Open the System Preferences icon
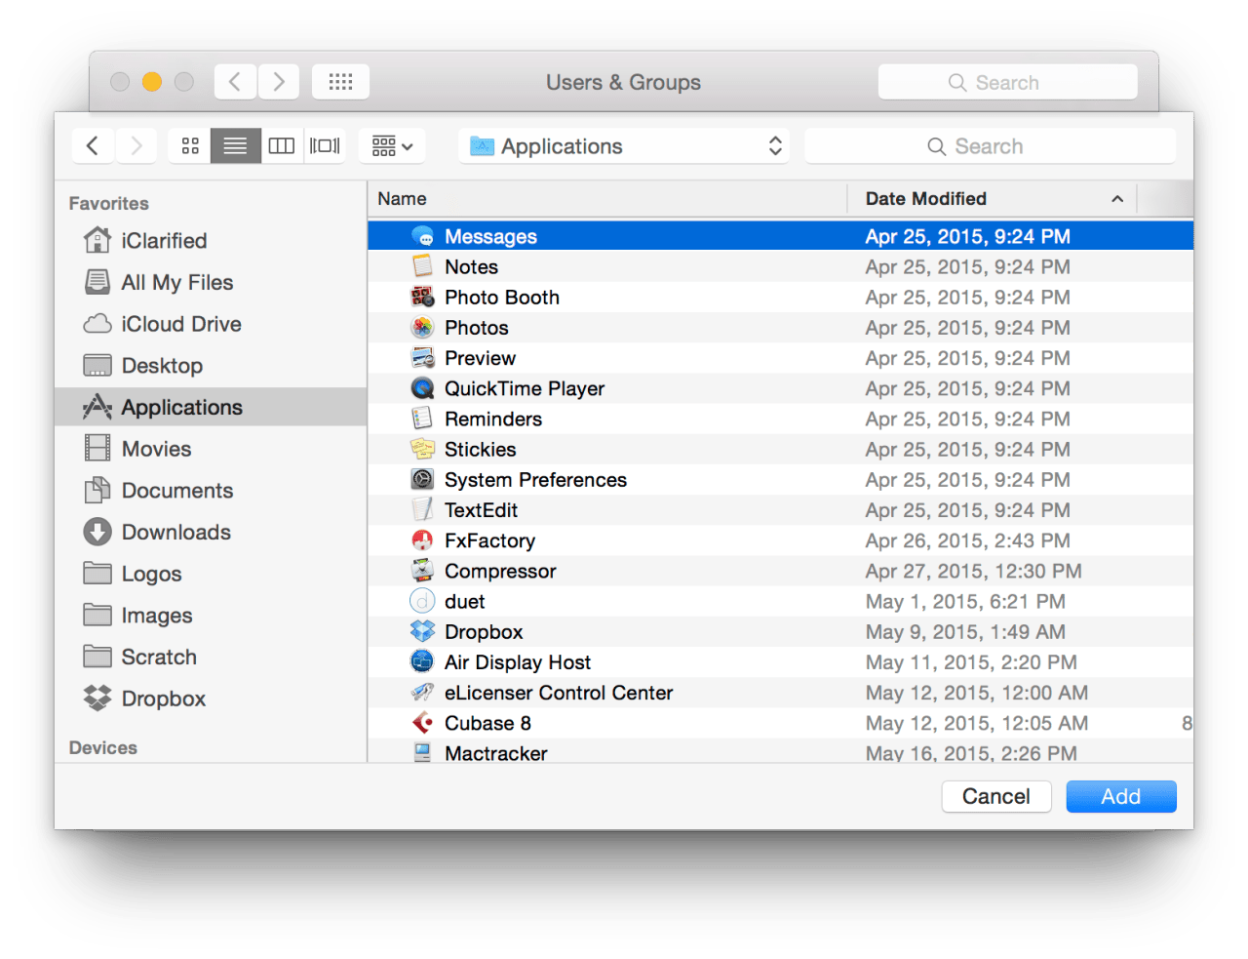1248x959 pixels. [422, 479]
